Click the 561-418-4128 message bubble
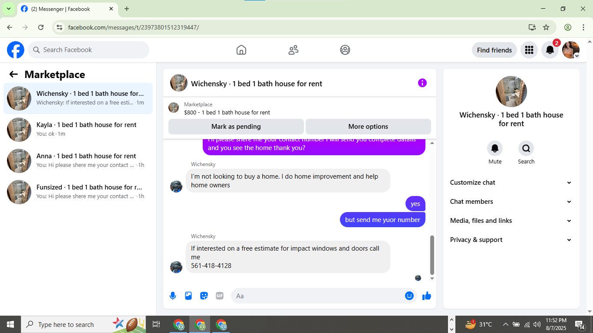Image resolution: width=593 pixels, height=333 pixels. click(x=288, y=257)
